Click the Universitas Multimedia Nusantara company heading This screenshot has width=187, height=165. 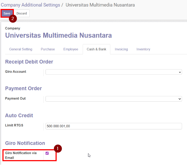pyautogui.click(x=58, y=35)
